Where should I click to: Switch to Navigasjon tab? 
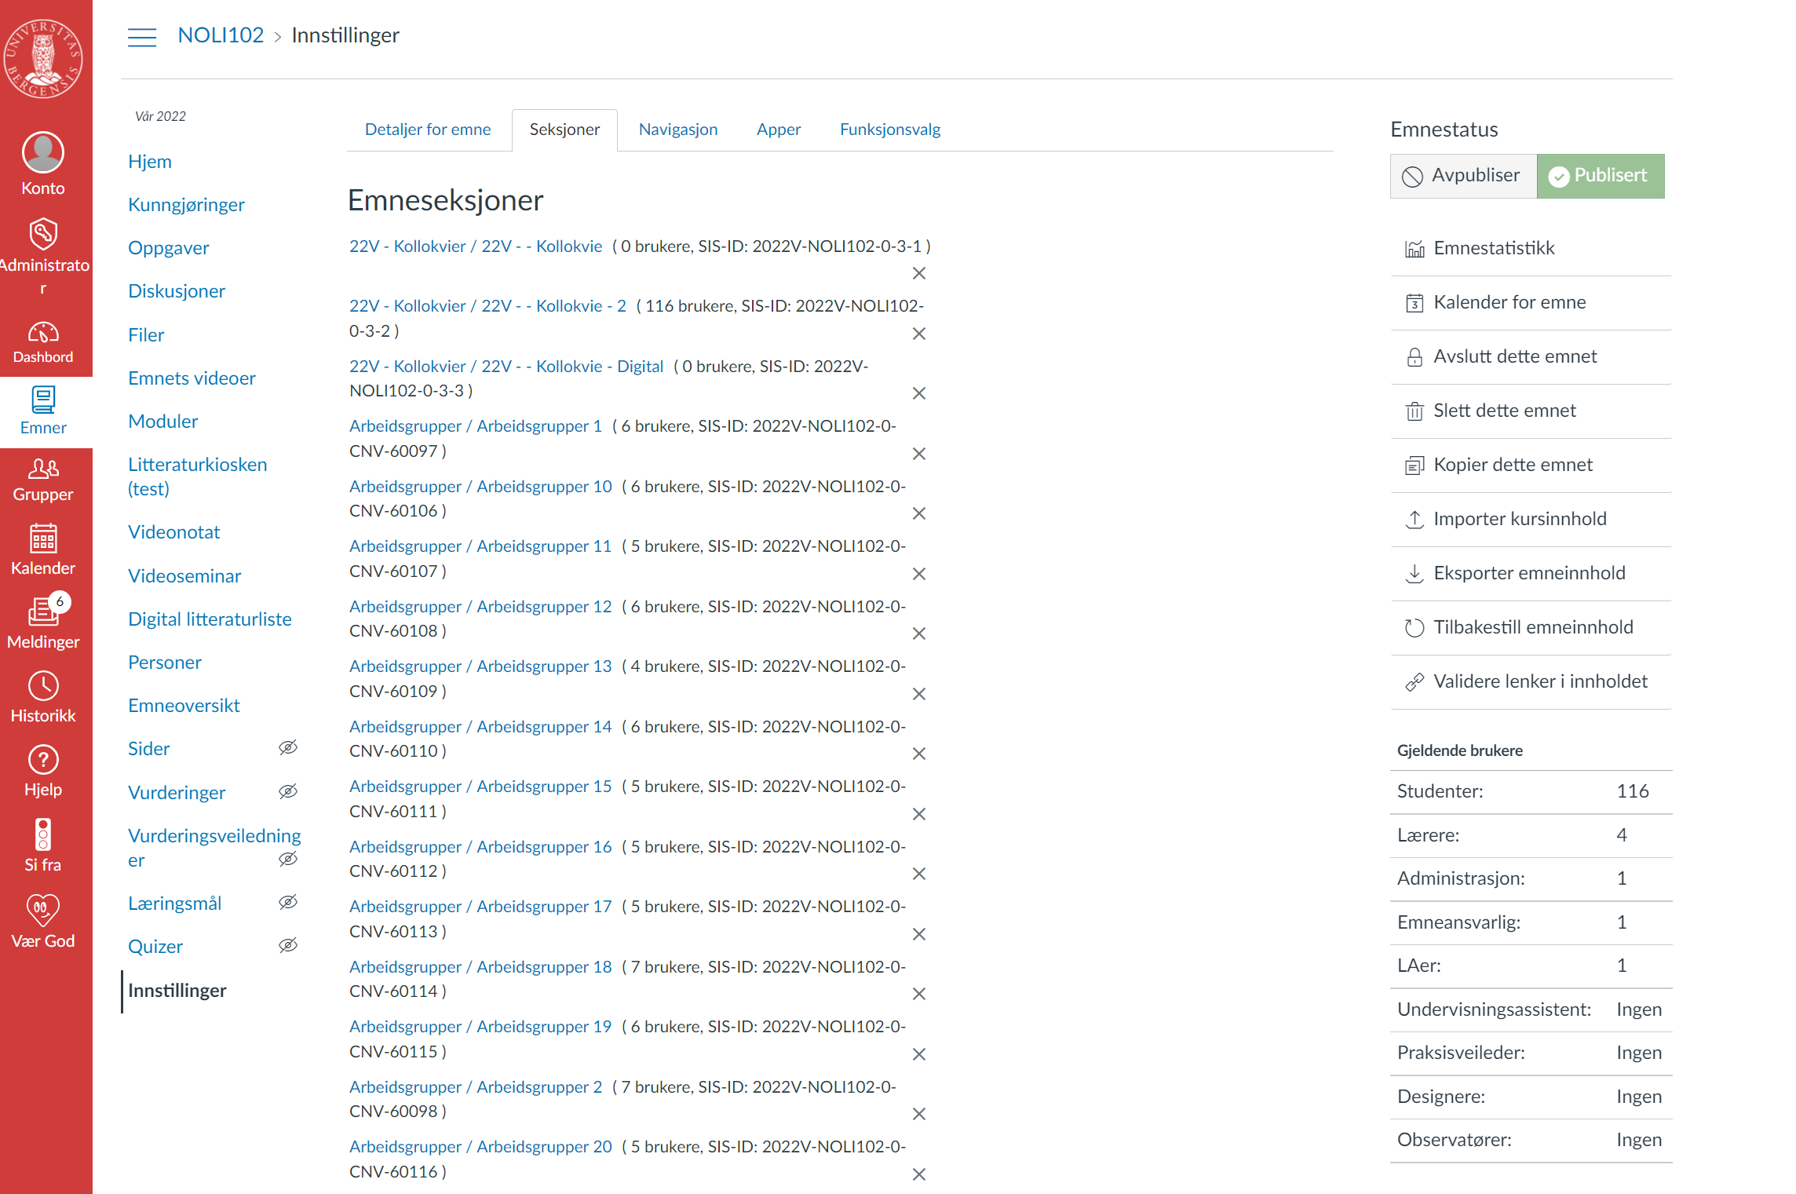678,130
